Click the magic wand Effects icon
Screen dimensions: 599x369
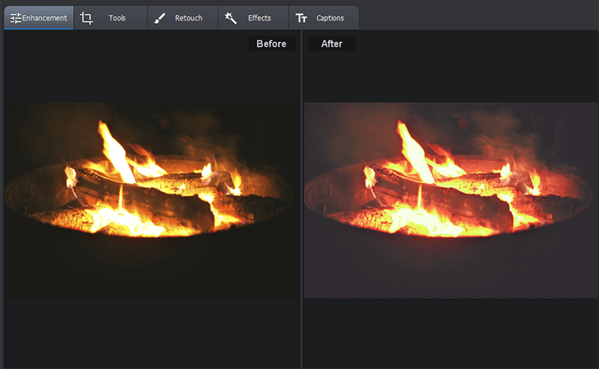(230, 18)
